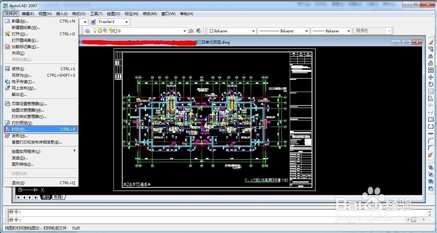The width and height of the screenshot is (437, 233).
Task: Click the jump-to-last layout tab arrow
Action: pos(36,197)
